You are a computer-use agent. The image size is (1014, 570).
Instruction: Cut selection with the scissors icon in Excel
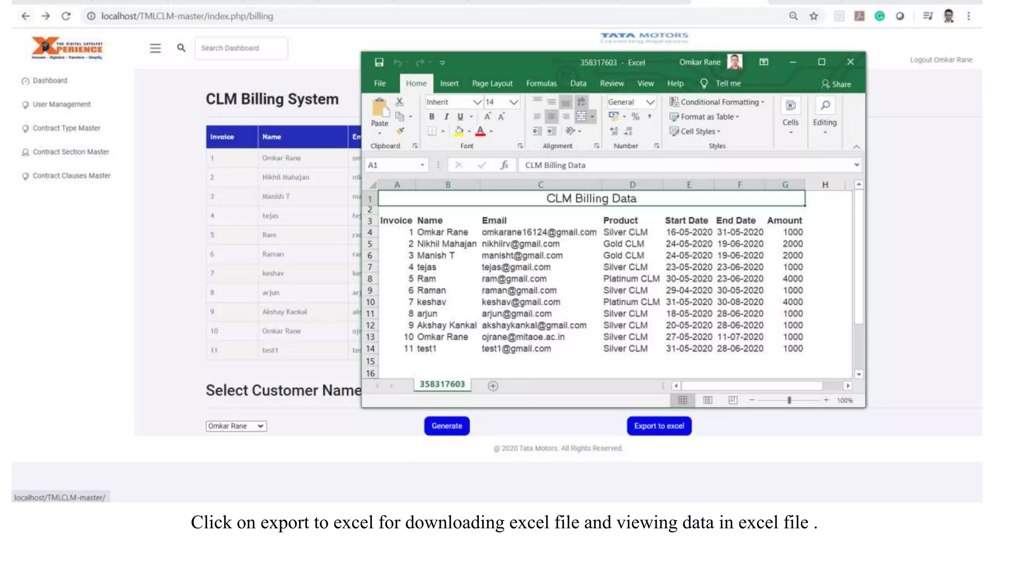point(400,102)
